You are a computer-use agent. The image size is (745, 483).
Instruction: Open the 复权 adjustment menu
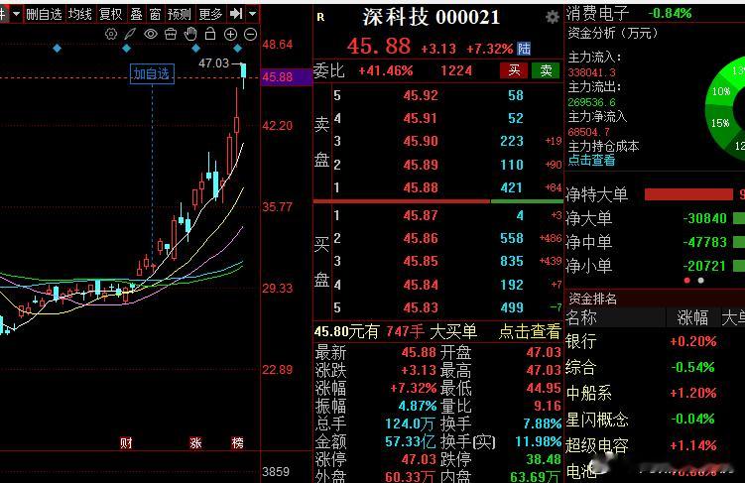[x=111, y=14]
